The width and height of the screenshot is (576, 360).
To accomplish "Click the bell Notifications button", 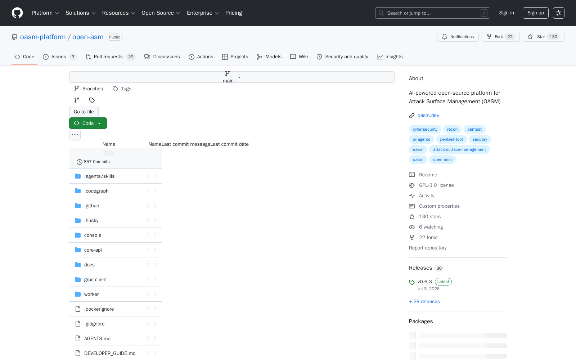I will tap(458, 37).
